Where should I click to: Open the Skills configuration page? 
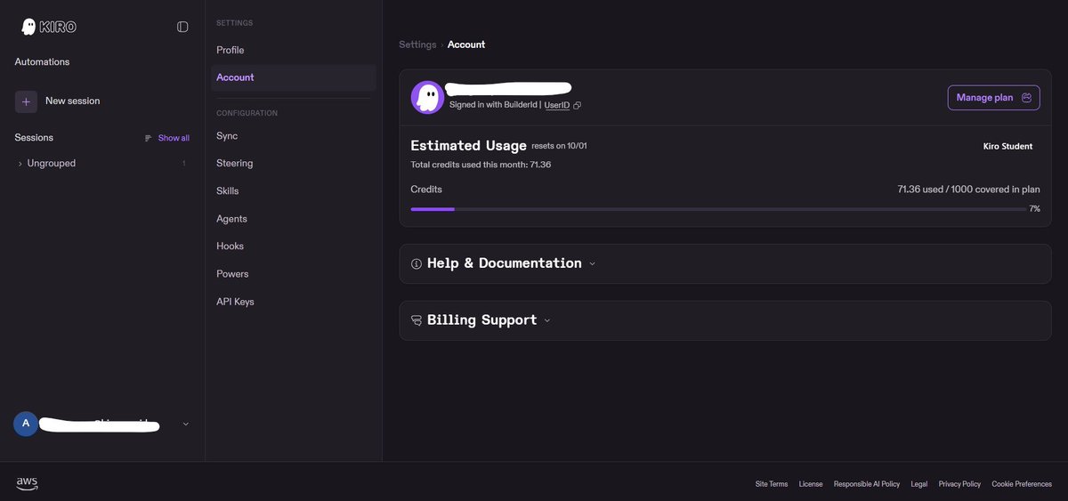point(228,191)
